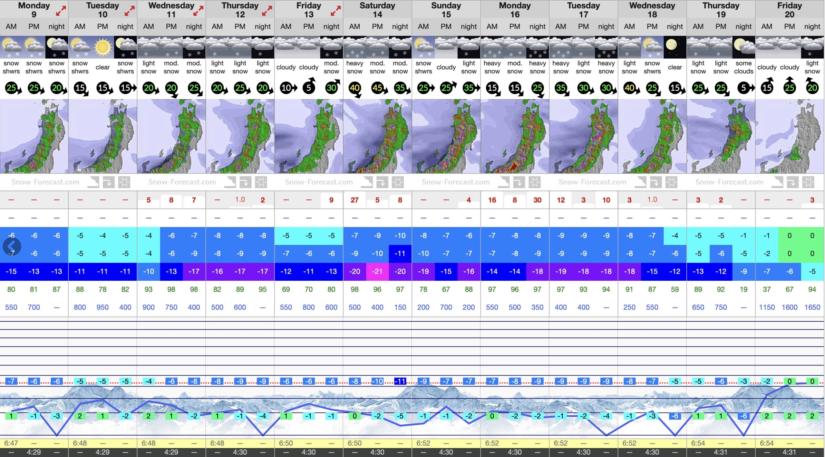Expand Tuesday 10 using red arrow icon

pyautogui.click(x=129, y=11)
